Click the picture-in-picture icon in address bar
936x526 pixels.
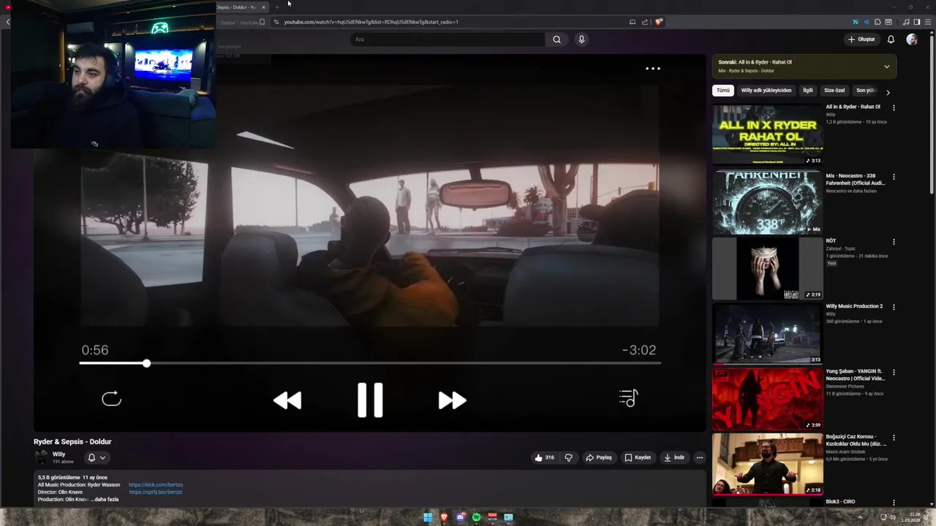point(633,22)
